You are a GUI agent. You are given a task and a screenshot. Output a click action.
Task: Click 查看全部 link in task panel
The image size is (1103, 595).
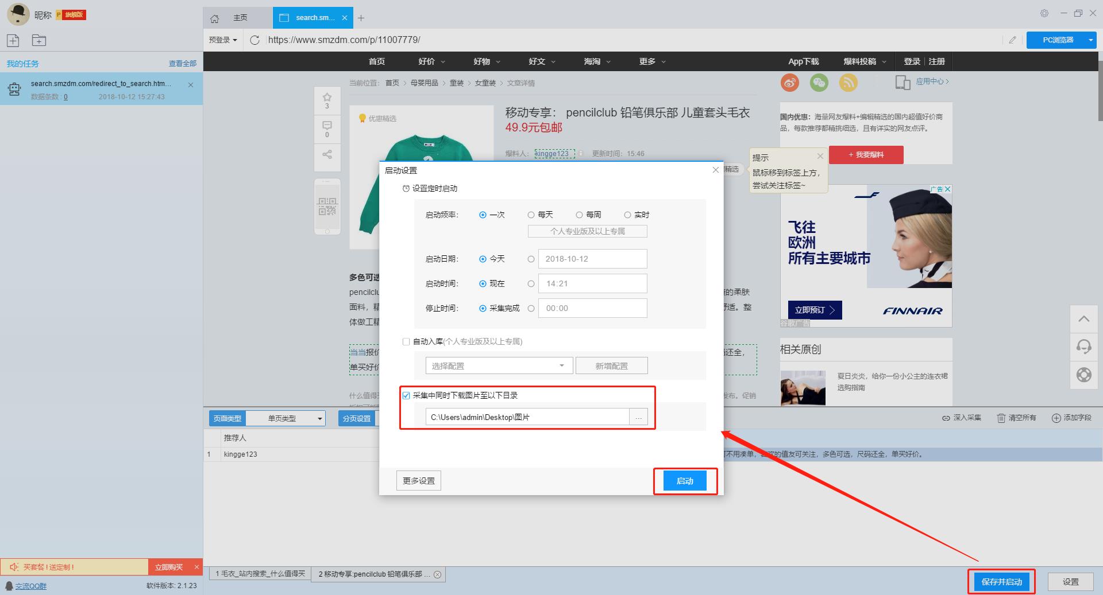coord(183,64)
